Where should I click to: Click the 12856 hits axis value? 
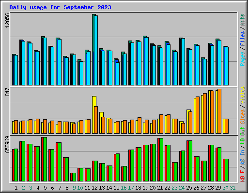tap(7, 20)
